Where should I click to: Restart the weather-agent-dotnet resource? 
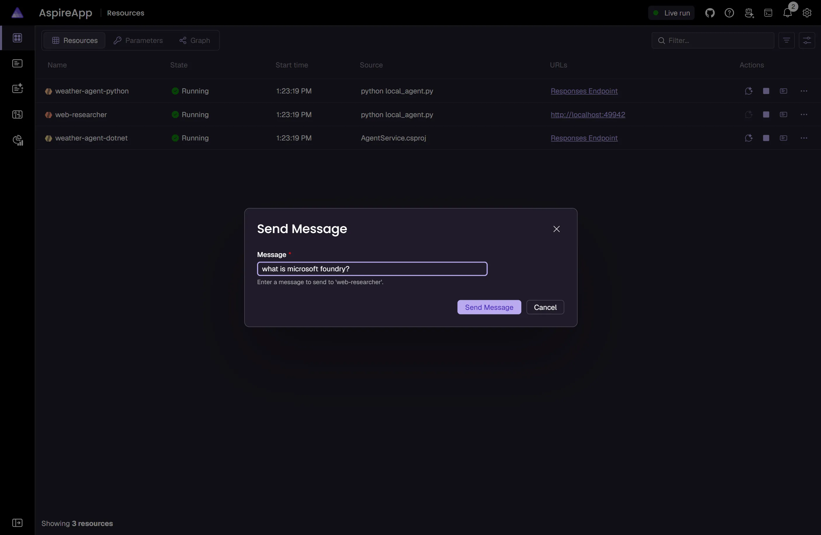(x=748, y=138)
